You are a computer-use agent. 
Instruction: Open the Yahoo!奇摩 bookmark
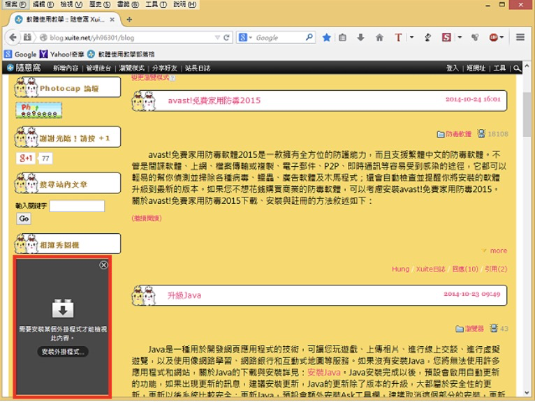coord(61,54)
